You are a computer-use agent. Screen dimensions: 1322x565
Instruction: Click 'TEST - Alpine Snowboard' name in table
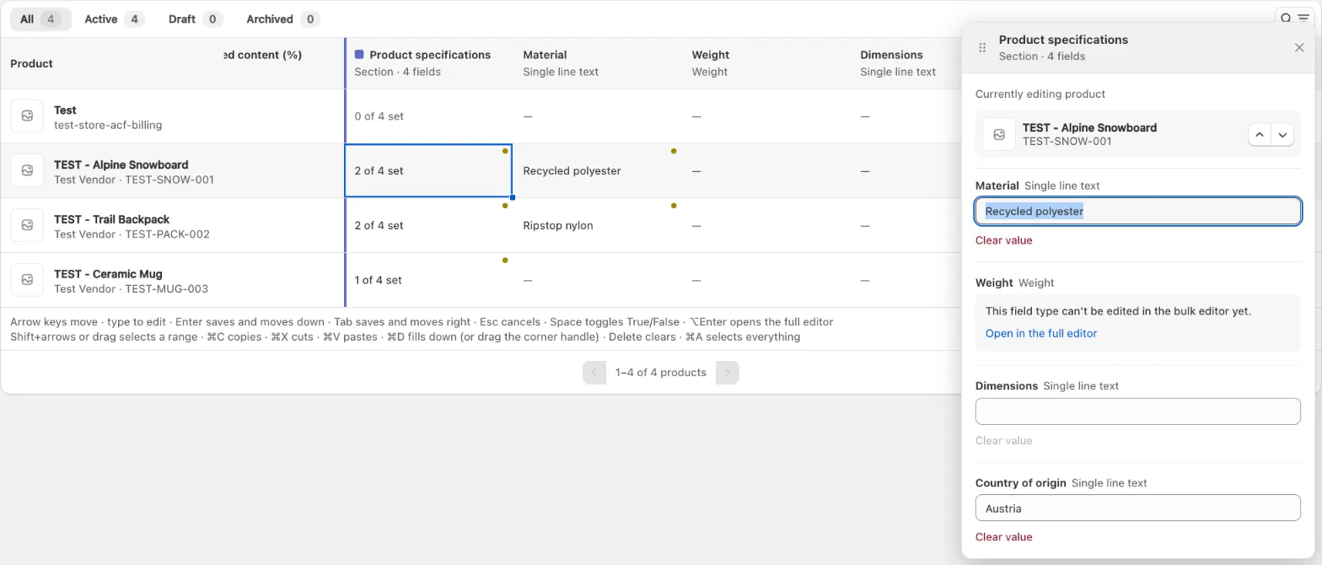point(121,164)
